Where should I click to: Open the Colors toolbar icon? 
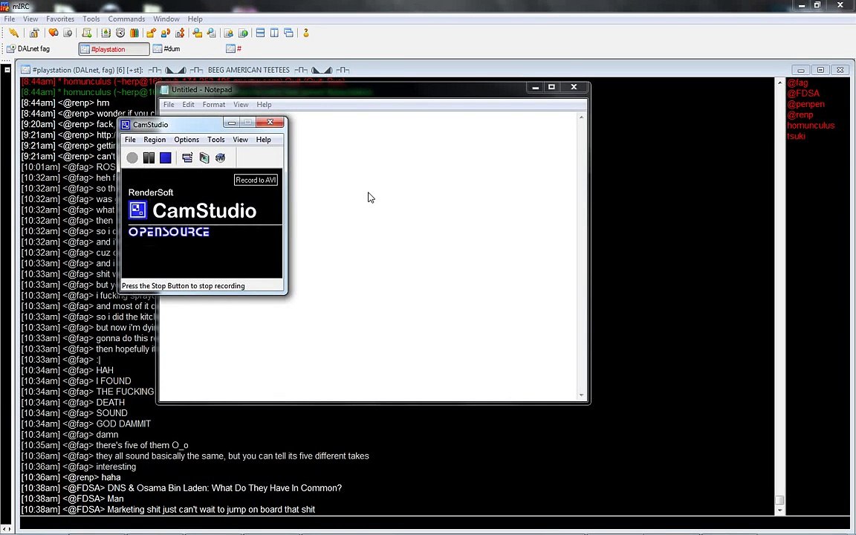tap(134, 33)
